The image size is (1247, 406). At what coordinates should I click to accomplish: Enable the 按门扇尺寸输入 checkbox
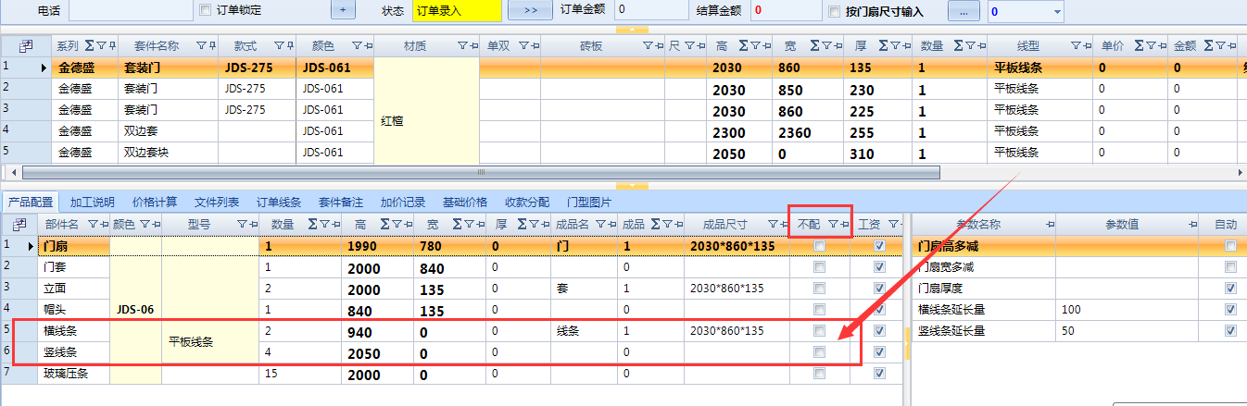(x=835, y=11)
